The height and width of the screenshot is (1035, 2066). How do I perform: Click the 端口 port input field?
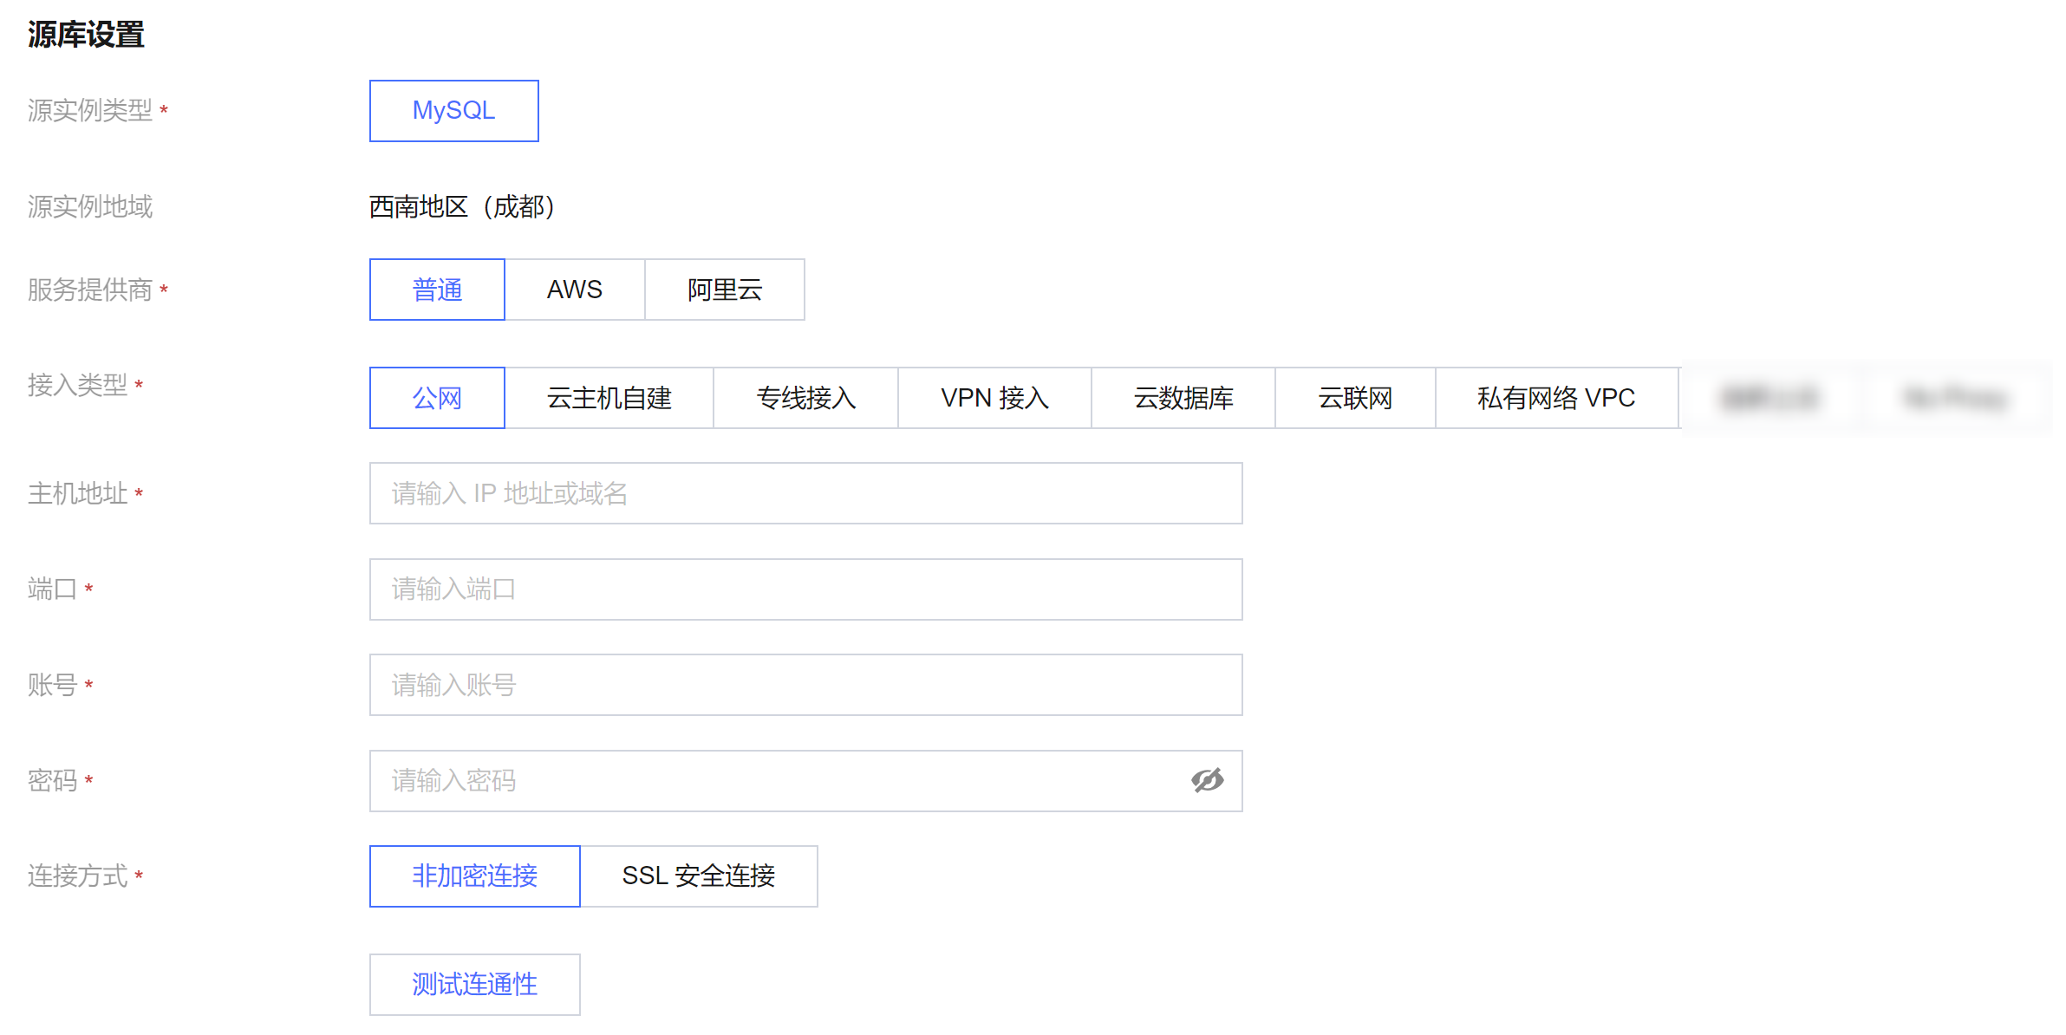click(805, 589)
